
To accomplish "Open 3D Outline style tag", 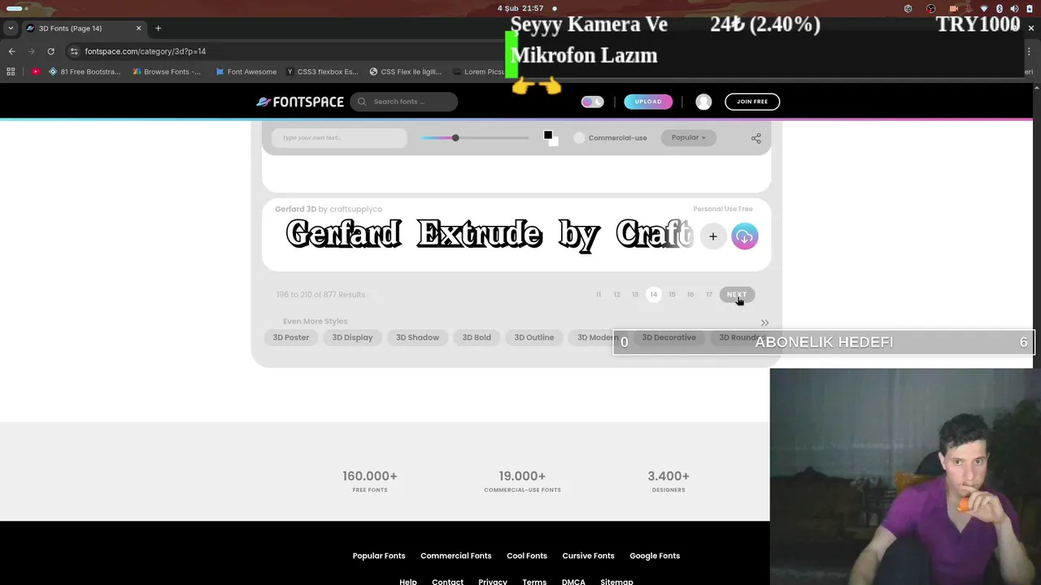I will [534, 337].
